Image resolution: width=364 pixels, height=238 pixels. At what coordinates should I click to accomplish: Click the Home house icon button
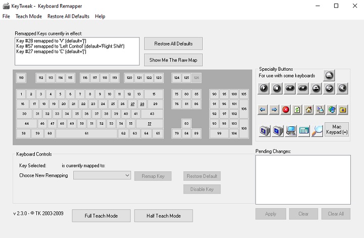(x=309, y=110)
